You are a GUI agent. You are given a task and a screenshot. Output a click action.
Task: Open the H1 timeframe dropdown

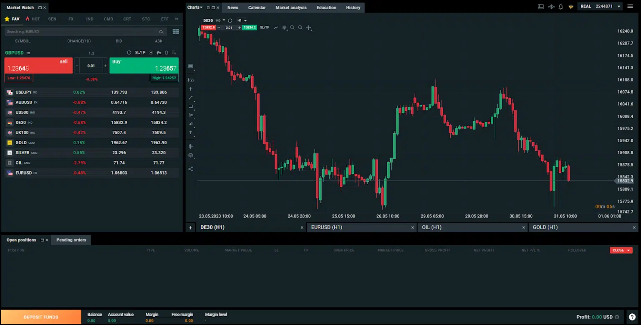(x=242, y=20)
